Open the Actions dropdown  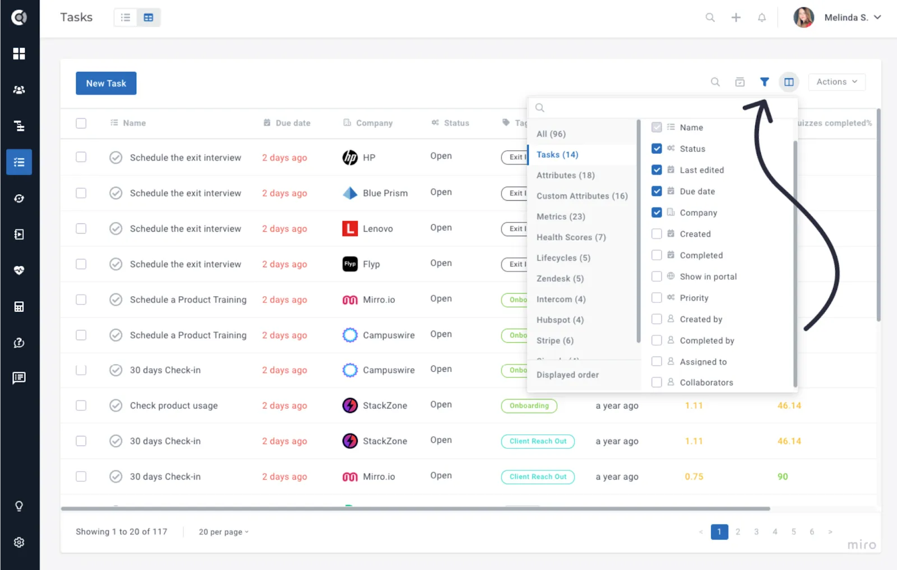[836, 82]
